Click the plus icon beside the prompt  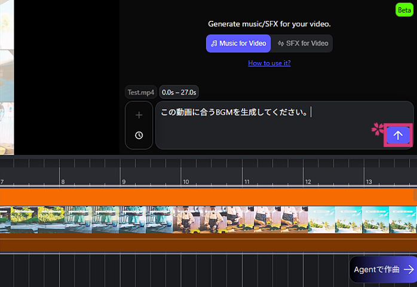pos(139,115)
